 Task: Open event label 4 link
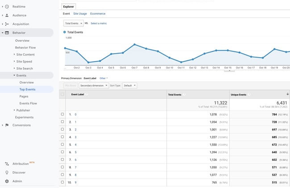pos(75,145)
